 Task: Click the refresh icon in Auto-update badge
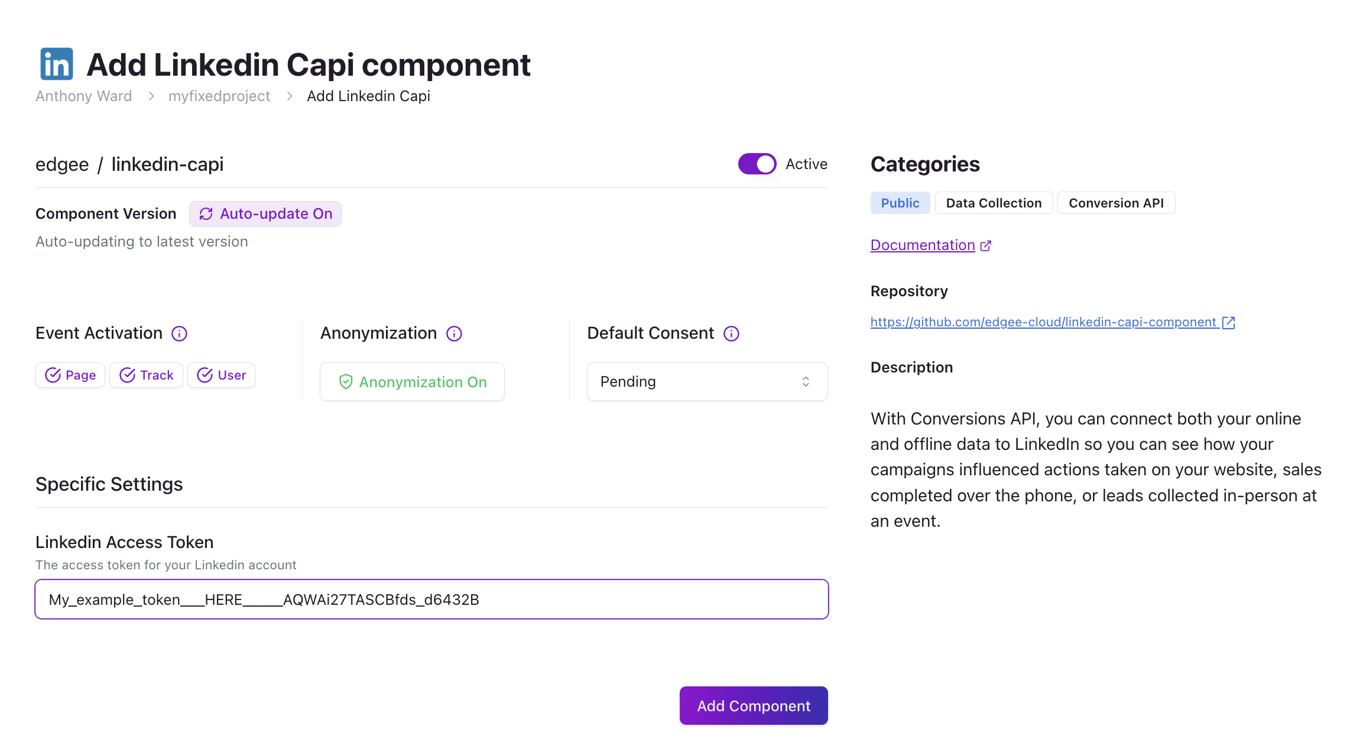pos(206,214)
